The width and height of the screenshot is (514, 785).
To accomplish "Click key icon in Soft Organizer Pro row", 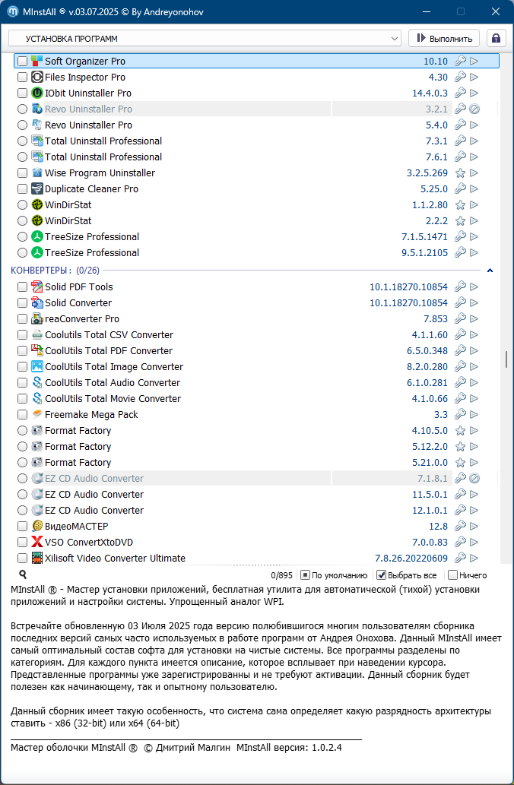I will [x=460, y=61].
